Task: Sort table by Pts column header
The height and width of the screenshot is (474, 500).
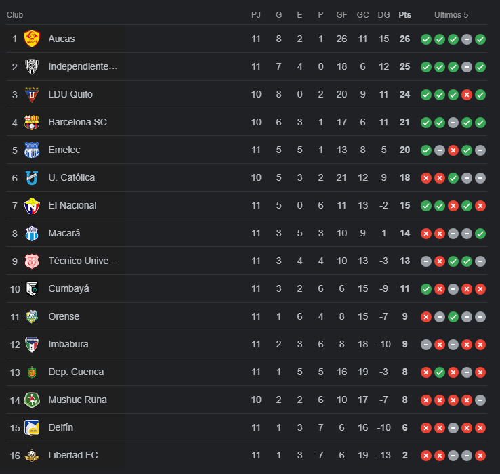Action: point(404,15)
